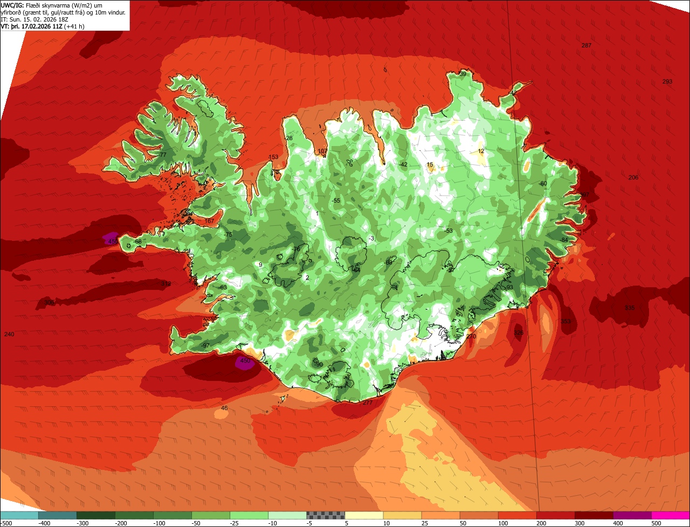Click the 240 value at the map's edge
This screenshot has width=690, height=527.
(x=9, y=335)
